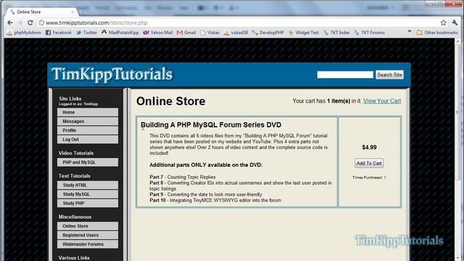Open the Yahoo Mail bookmark

click(158, 33)
